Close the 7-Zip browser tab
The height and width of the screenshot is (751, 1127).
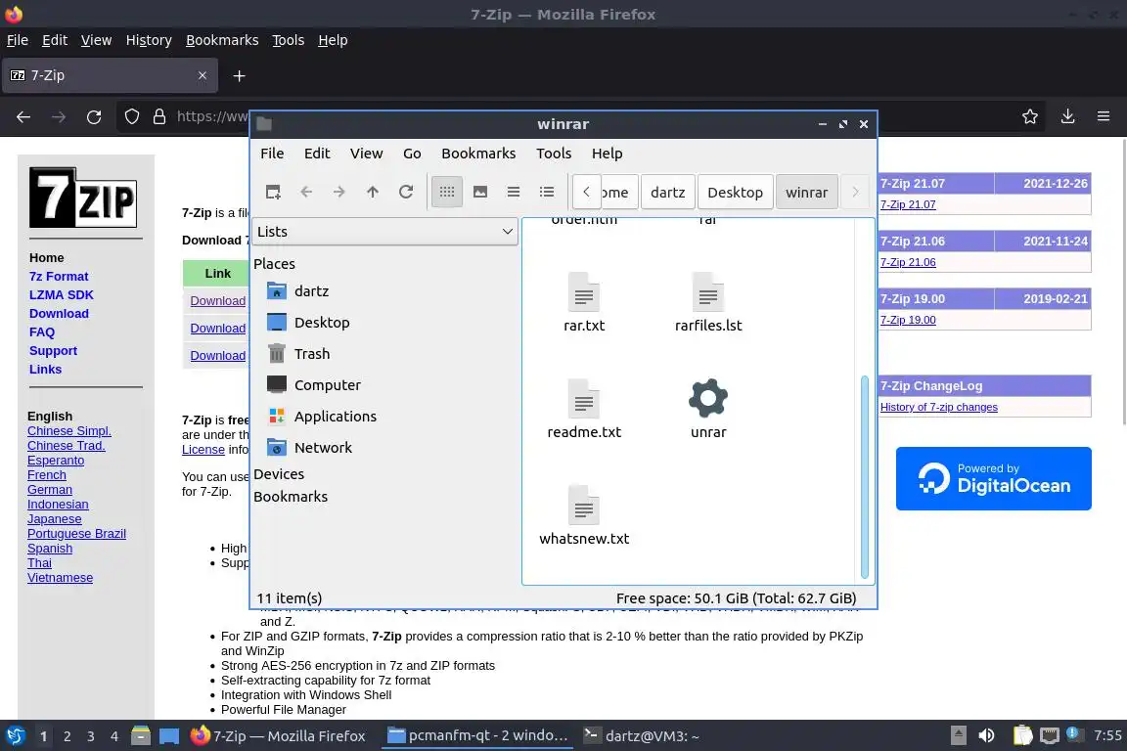tap(202, 75)
